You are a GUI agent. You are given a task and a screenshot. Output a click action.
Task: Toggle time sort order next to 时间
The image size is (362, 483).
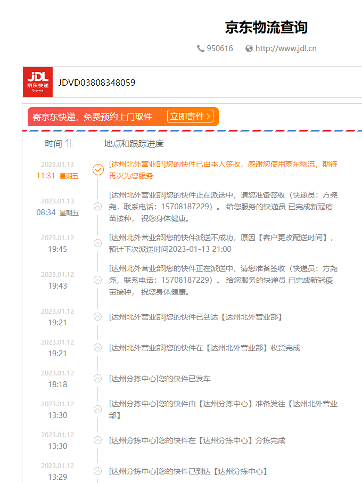click(69, 143)
